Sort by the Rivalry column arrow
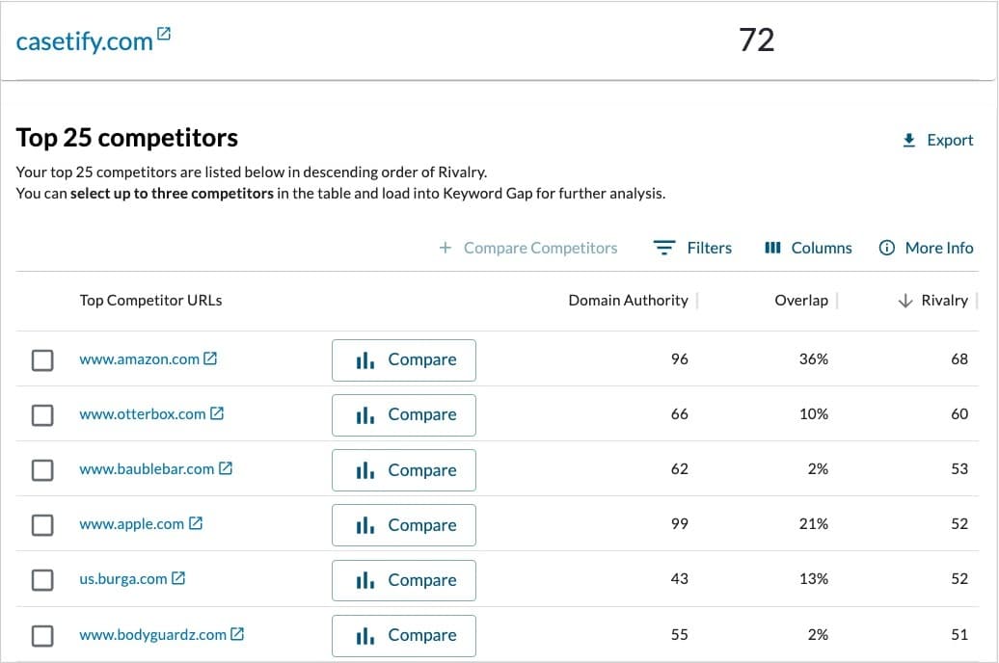 click(x=904, y=301)
